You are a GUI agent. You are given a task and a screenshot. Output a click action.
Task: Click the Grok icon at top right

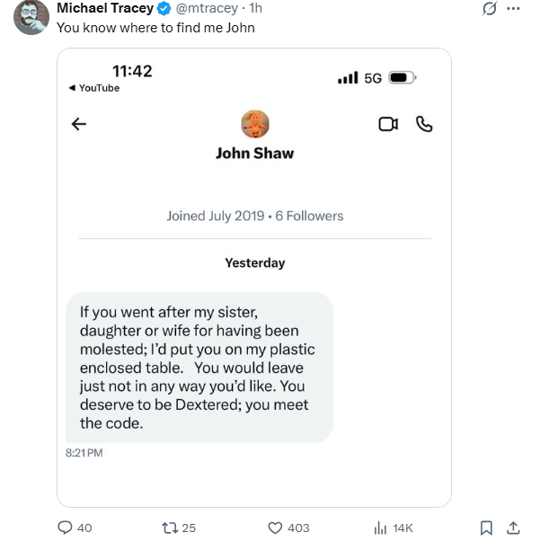click(x=490, y=9)
